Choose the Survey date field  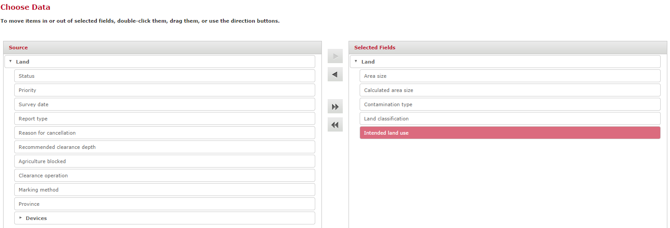coord(164,104)
